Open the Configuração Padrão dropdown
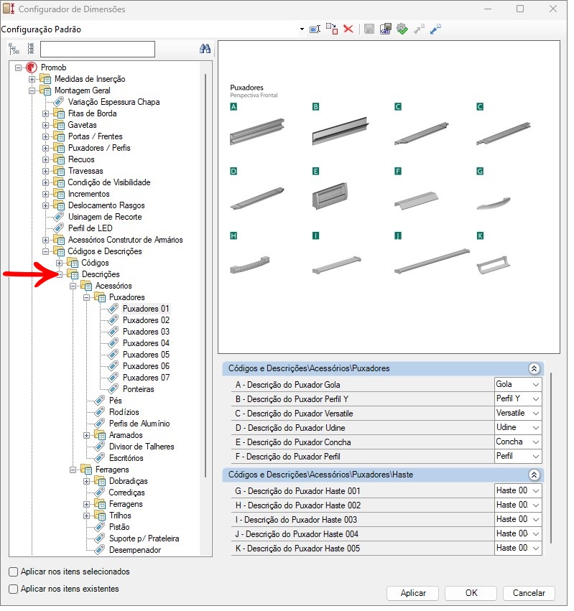 [x=302, y=29]
